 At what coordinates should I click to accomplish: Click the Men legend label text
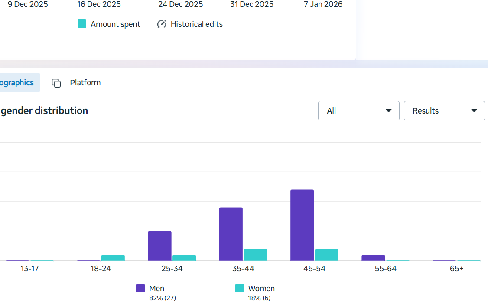coord(157,288)
